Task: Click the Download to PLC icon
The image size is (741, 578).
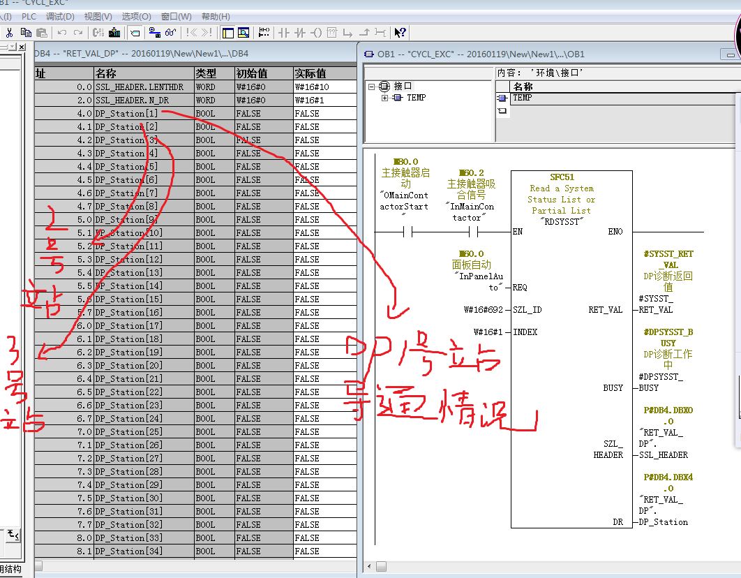Action: pyautogui.click(x=114, y=33)
